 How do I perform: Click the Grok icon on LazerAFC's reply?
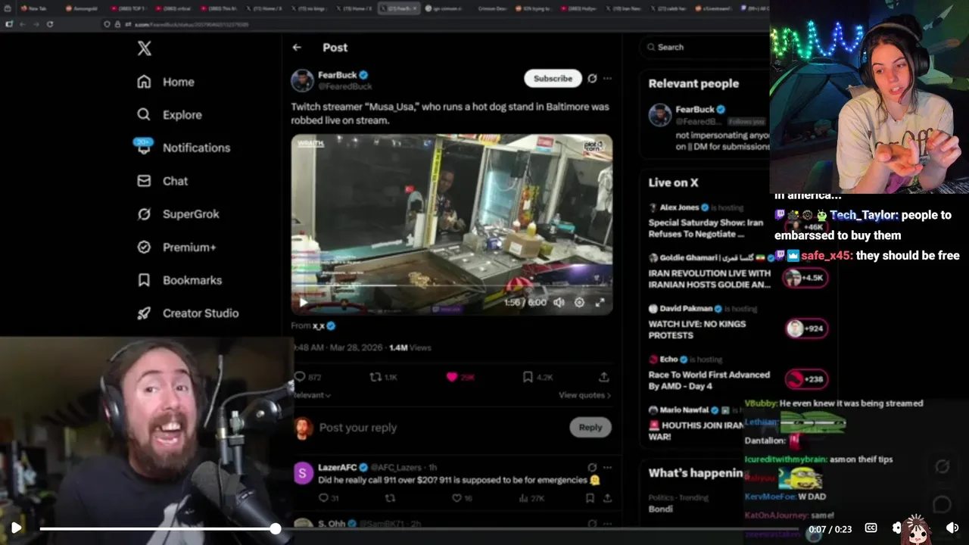592,468
